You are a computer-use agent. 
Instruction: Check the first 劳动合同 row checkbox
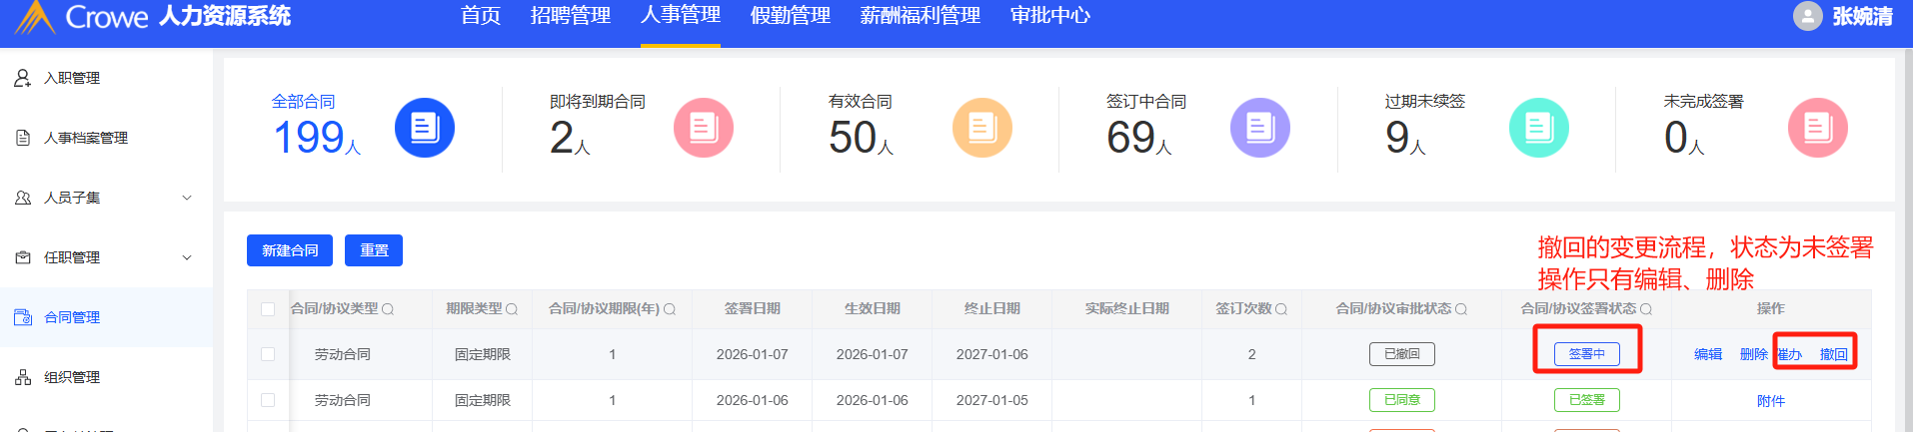[x=268, y=354]
